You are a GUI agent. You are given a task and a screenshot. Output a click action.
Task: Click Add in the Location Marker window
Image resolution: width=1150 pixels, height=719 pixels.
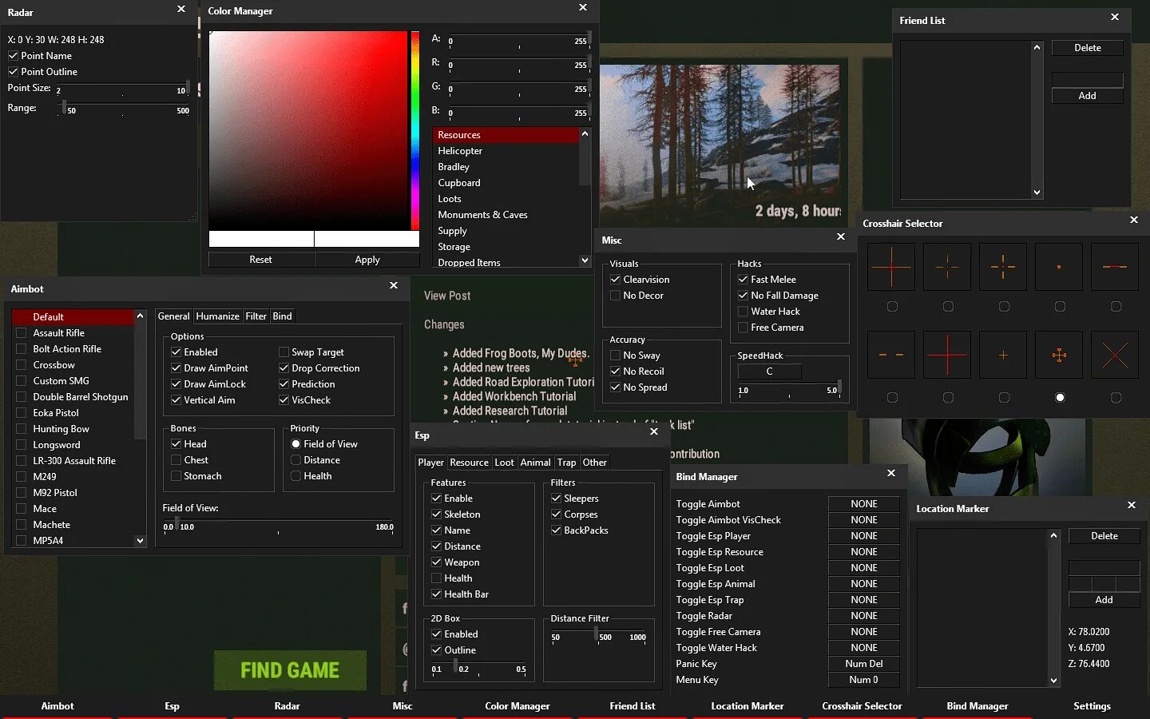pos(1104,600)
